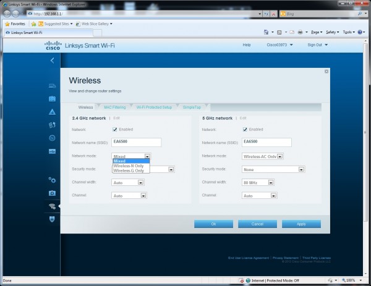Select Wireless wifi sidebar icon
The height and width of the screenshot is (286, 371).
[53, 206]
